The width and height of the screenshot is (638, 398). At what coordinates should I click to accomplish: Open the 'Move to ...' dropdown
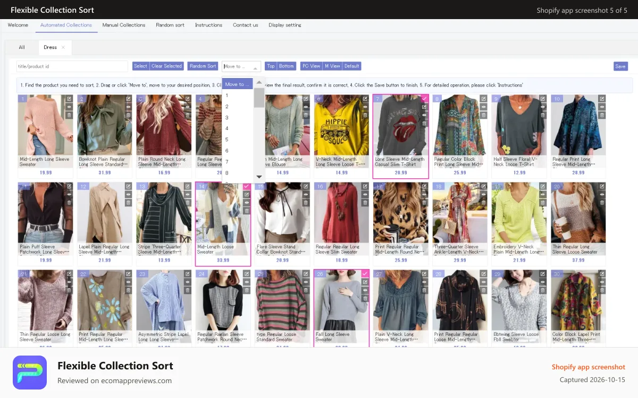tap(241, 66)
